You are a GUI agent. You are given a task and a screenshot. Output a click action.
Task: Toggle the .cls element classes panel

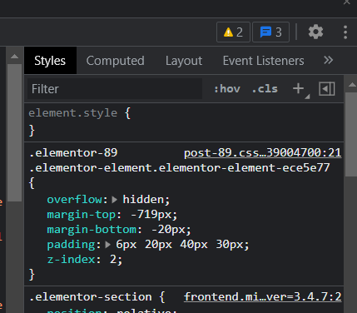point(265,89)
